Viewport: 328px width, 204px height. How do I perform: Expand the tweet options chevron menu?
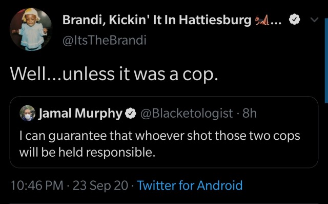(x=314, y=20)
